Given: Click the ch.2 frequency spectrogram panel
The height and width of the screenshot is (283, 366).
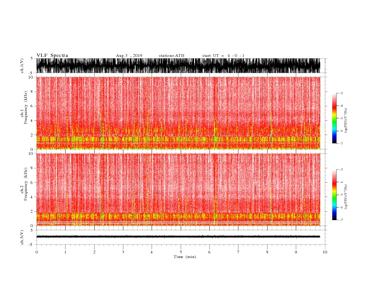Looking at the screenshot, I should click(x=178, y=190).
